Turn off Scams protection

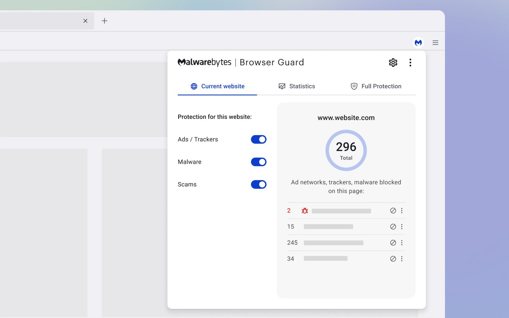point(258,184)
